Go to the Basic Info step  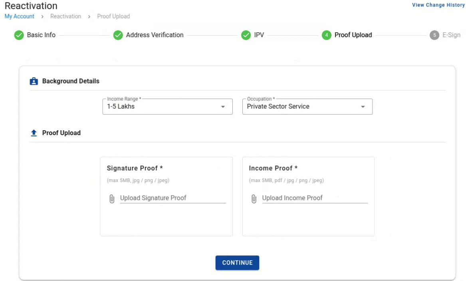(41, 35)
